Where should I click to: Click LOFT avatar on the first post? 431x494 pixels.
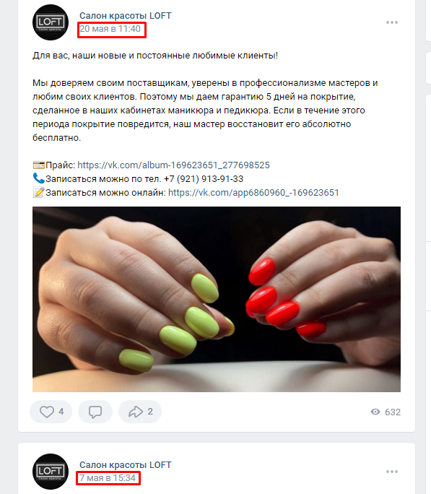(51, 22)
